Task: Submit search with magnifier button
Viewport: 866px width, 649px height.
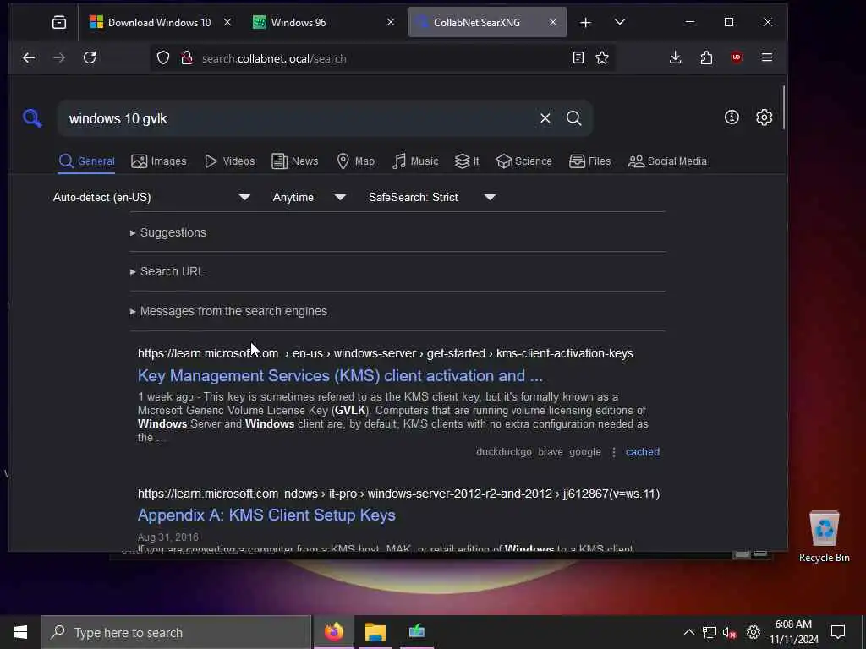Action: click(574, 118)
